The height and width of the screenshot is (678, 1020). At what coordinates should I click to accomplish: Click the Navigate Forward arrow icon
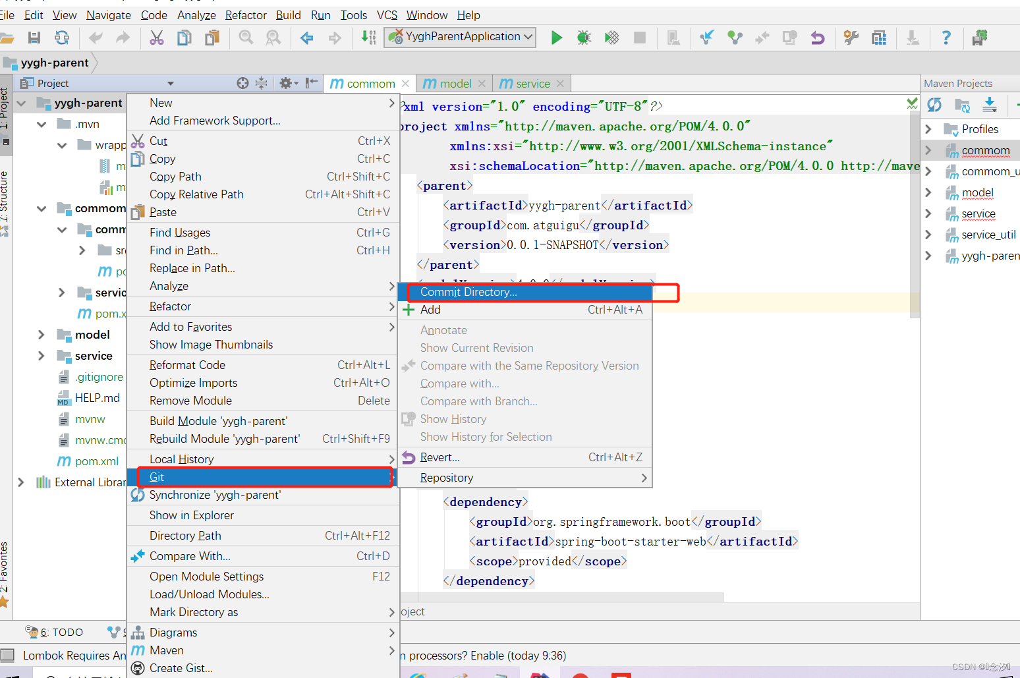335,38
